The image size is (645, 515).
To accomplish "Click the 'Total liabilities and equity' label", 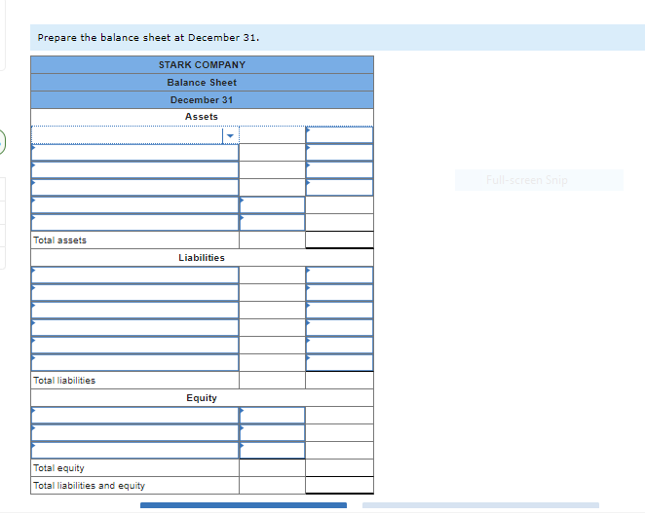I will point(90,486).
